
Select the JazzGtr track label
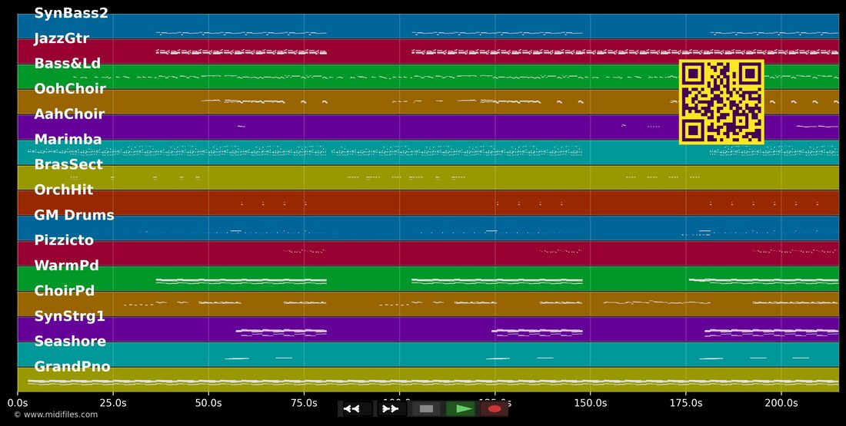point(62,39)
